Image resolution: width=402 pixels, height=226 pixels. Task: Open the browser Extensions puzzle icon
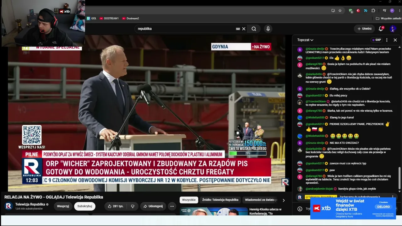(x=373, y=10)
